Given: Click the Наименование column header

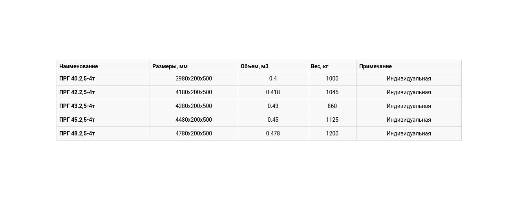Looking at the screenshot, I should 79,66.
